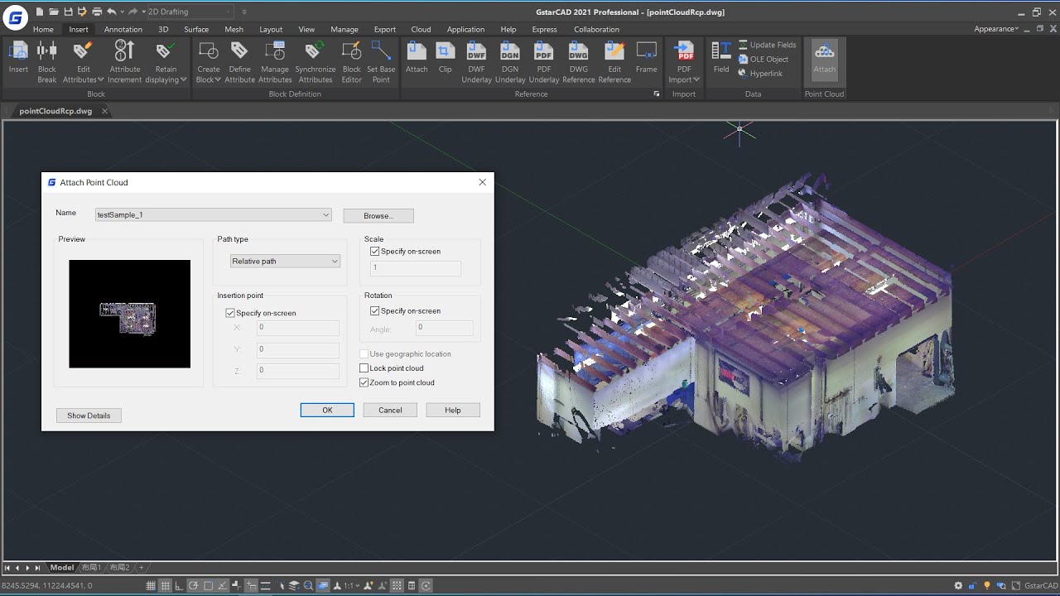Switch to the Home ribbon tab
This screenshot has height=596, width=1060.
(x=43, y=29)
